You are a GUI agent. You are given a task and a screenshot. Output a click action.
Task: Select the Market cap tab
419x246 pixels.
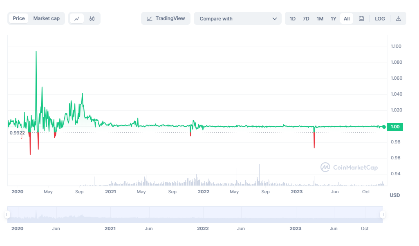46,18
